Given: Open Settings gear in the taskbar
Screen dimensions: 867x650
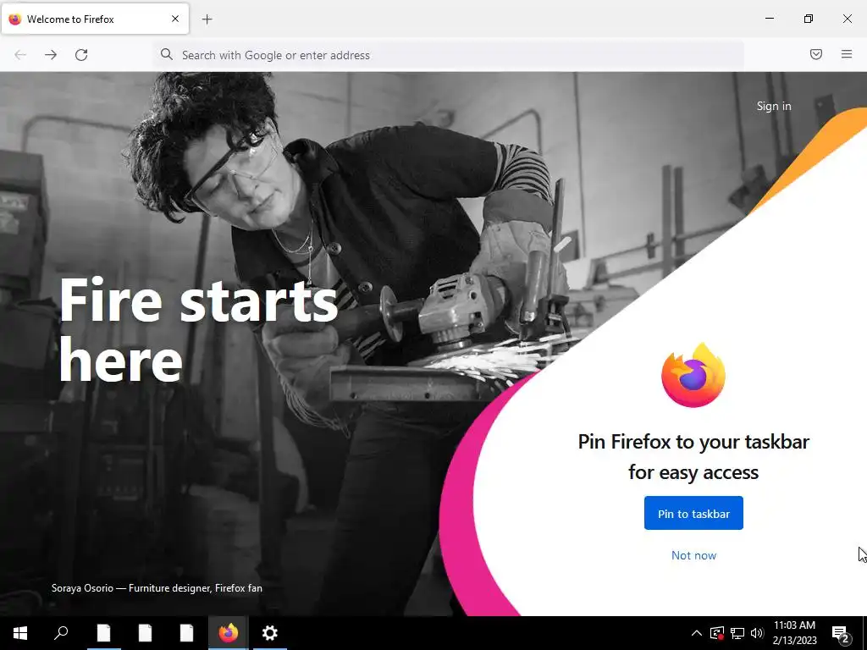Looking at the screenshot, I should pos(270,633).
